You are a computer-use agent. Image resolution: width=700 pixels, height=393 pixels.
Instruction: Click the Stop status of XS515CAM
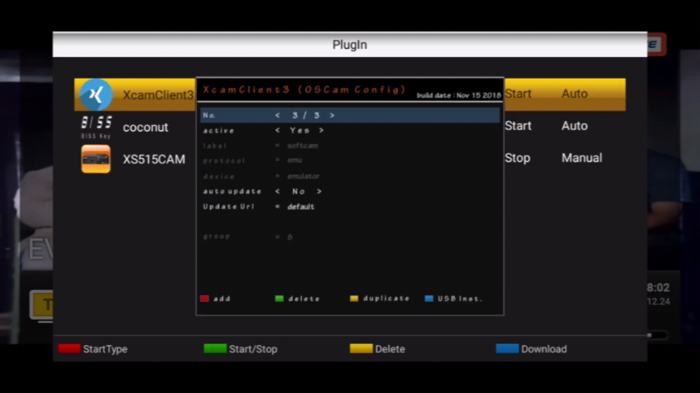coord(517,158)
